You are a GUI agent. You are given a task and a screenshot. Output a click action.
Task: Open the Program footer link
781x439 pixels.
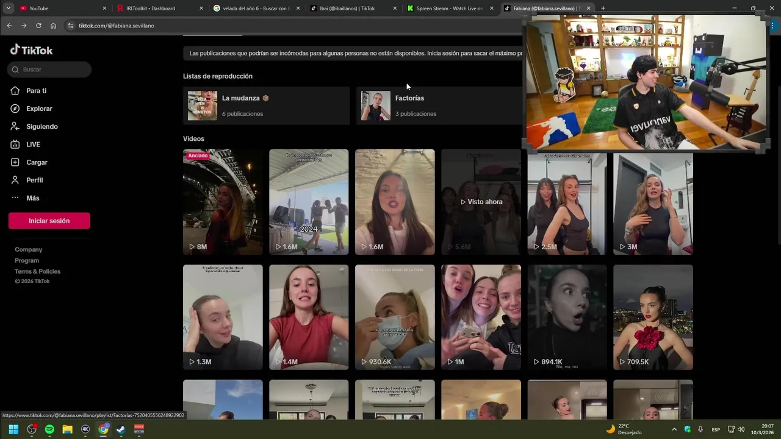[x=27, y=260]
